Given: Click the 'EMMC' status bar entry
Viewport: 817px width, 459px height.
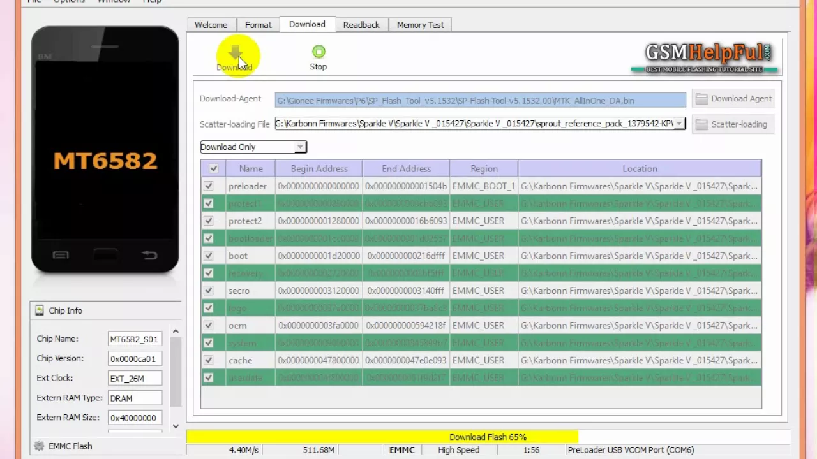Looking at the screenshot, I should pyautogui.click(x=401, y=450).
